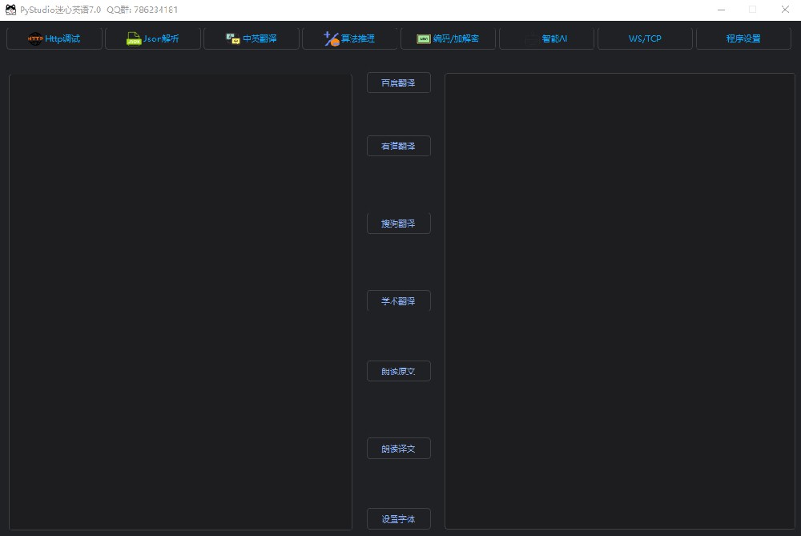
Task: Translate using the 有道翻译 button
Action: pos(398,145)
